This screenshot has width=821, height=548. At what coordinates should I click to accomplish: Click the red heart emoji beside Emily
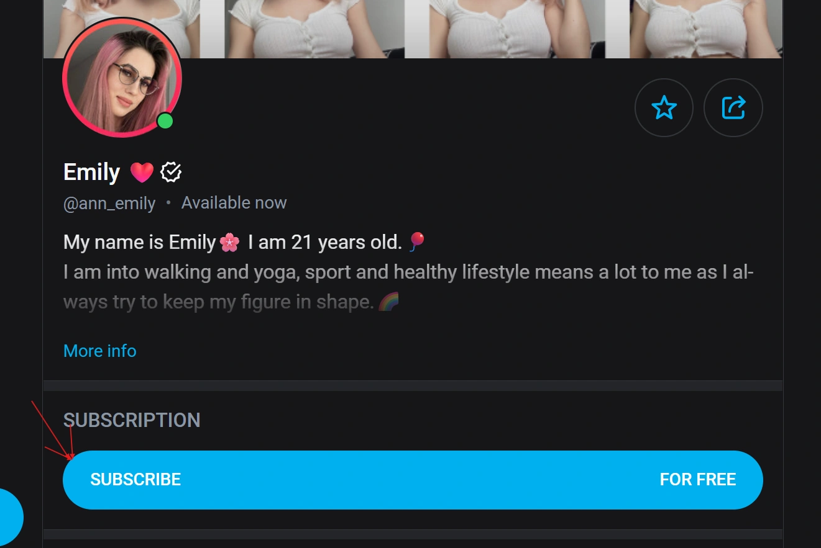[x=141, y=172]
